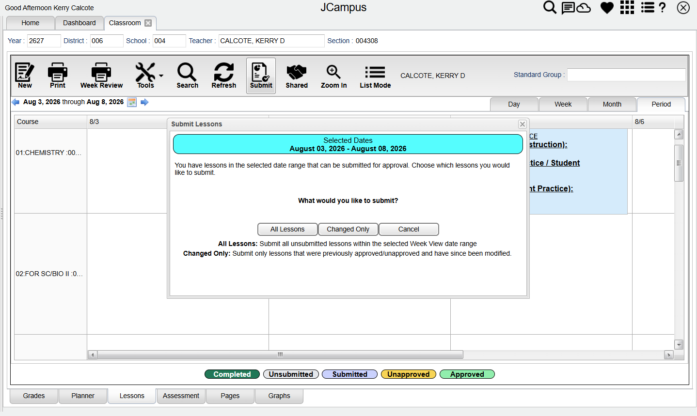Open the chat cloud messages icon

pyautogui.click(x=576, y=8)
